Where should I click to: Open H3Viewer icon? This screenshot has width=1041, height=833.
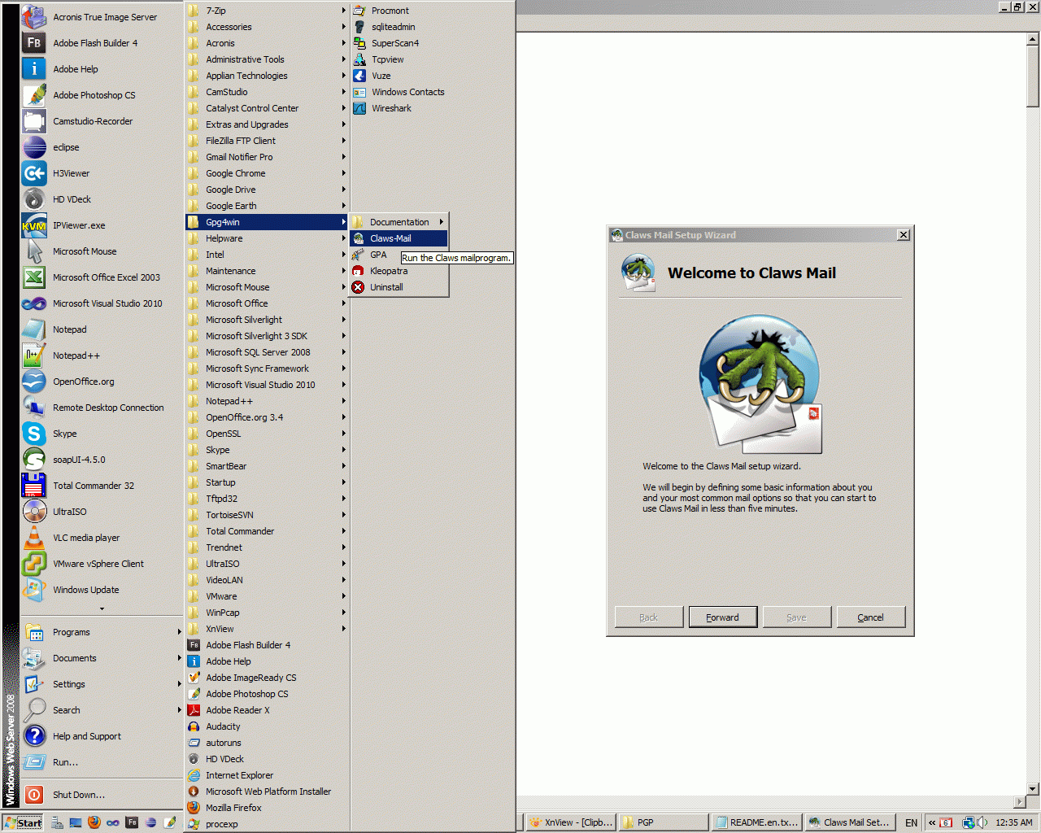34,173
